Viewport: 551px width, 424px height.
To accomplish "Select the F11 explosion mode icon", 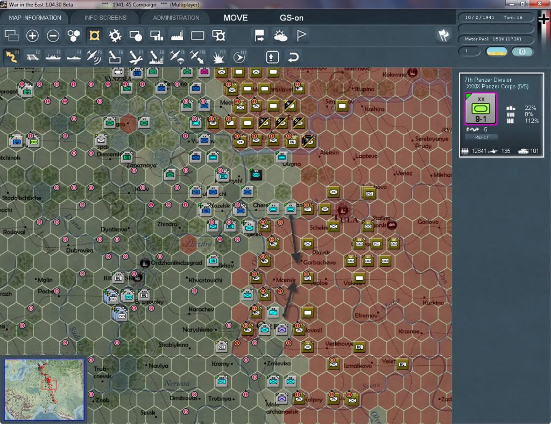I will tap(218, 57).
